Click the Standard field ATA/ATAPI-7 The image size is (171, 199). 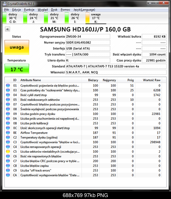point(116,66)
